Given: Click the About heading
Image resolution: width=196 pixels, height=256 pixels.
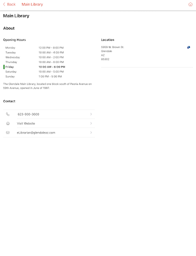Looking at the screenshot, I should click(x=9, y=28).
